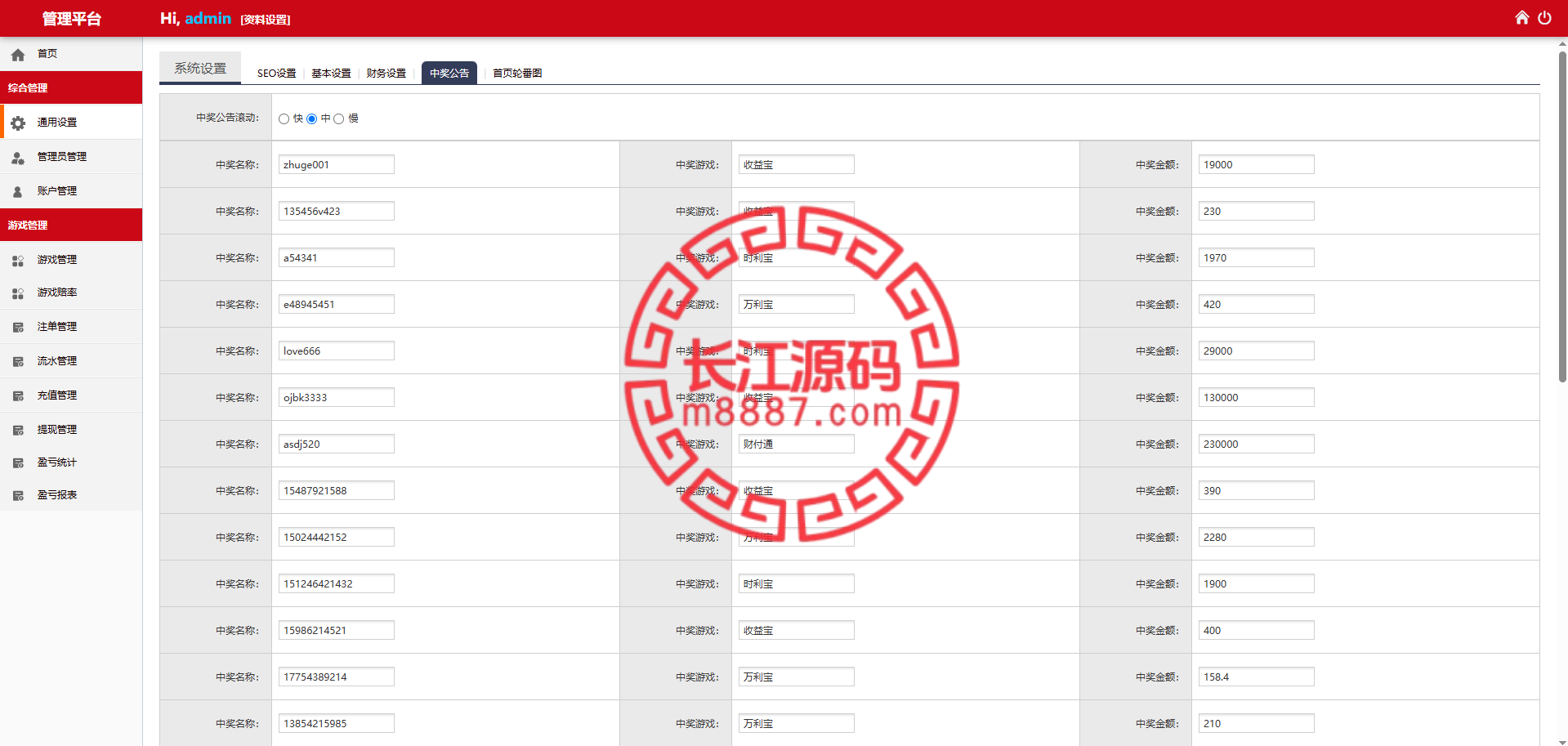Image resolution: width=1568 pixels, height=746 pixels.
Task: Click the prize amount field 420
Action: [x=1257, y=304]
